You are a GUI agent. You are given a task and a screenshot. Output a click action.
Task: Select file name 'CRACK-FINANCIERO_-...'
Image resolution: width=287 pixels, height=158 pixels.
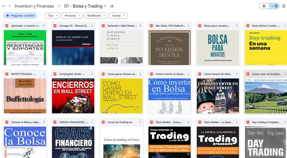point(74,122)
